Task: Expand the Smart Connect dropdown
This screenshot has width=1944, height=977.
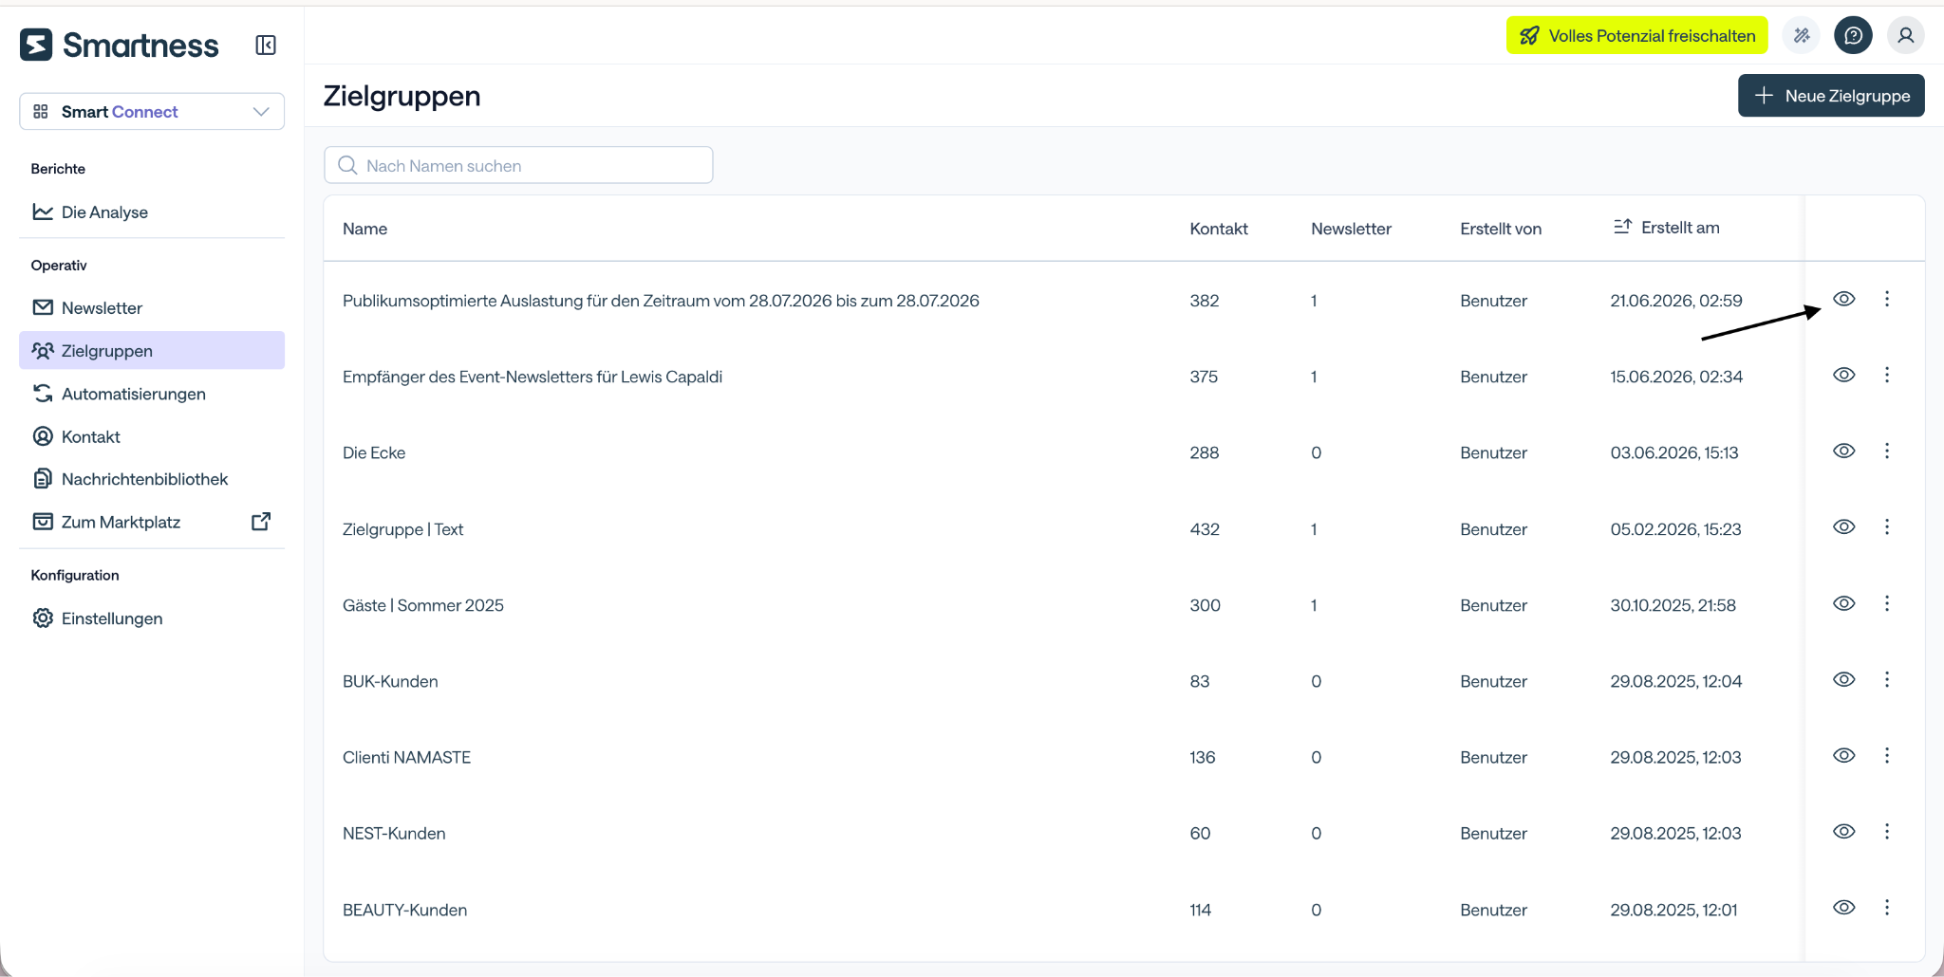Action: tap(152, 111)
